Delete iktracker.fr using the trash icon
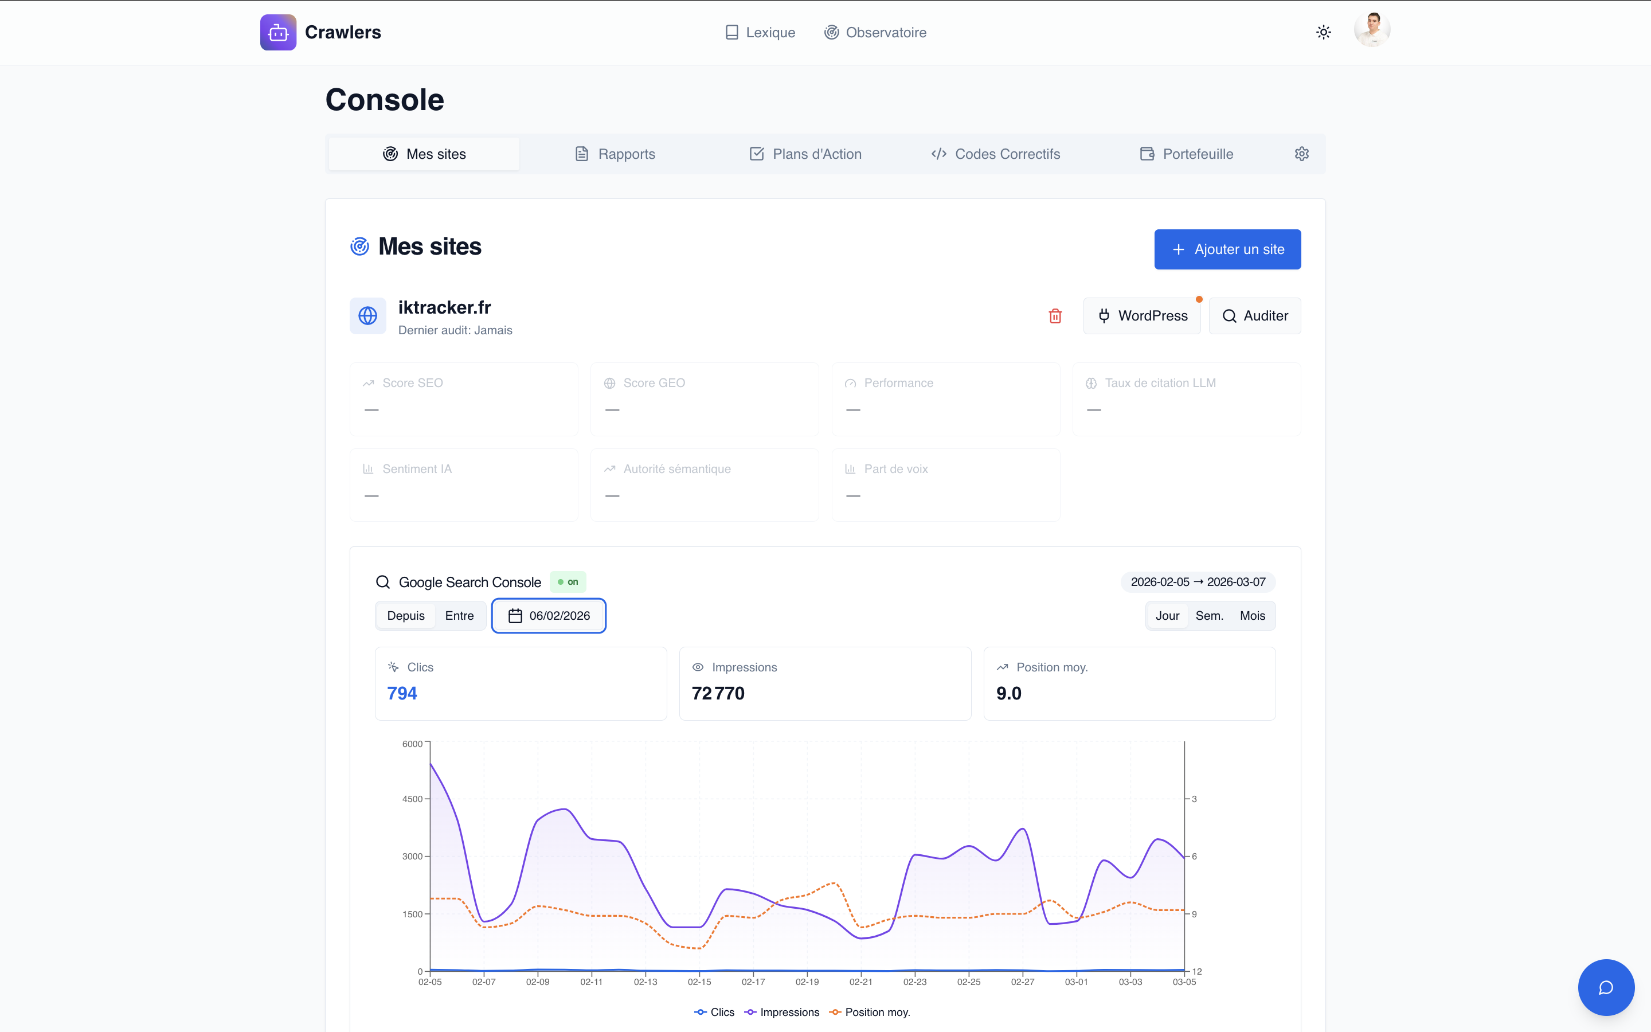This screenshot has height=1032, width=1651. 1055,315
